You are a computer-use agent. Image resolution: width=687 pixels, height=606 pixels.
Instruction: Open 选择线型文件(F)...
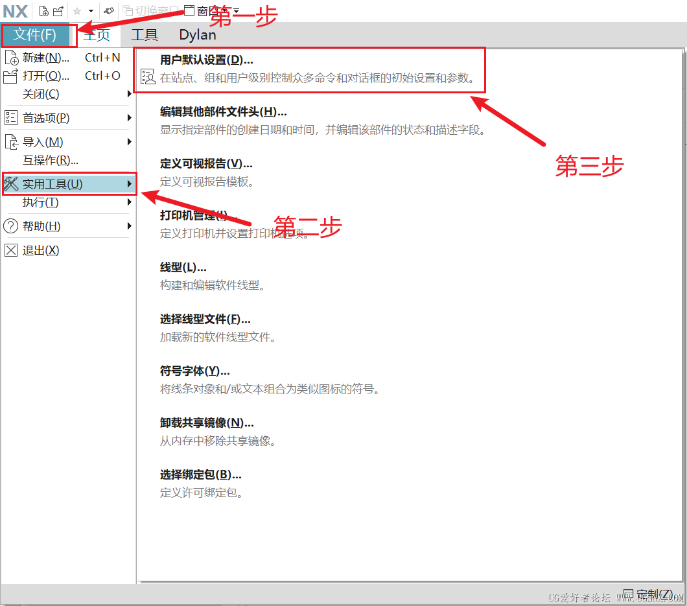coord(205,319)
